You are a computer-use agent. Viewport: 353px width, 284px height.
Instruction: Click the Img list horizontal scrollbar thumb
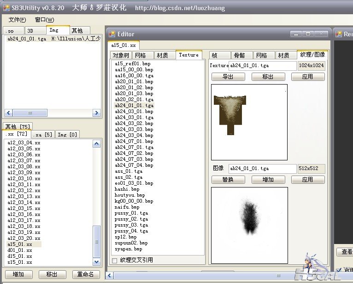pos(30,113)
